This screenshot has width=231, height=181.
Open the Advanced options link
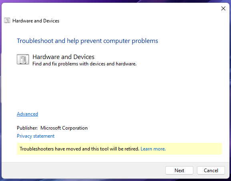click(x=27, y=114)
